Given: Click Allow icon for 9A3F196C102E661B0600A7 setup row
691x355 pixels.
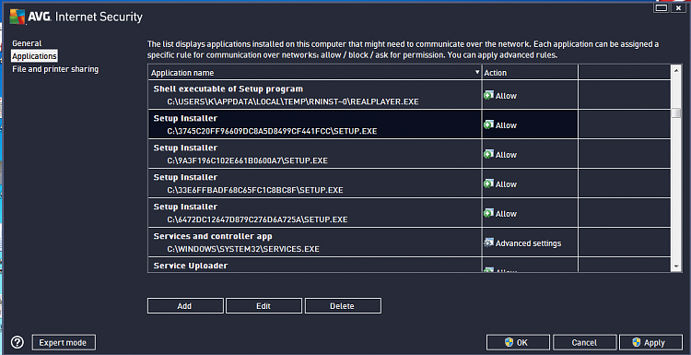Looking at the screenshot, I should coord(488,154).
